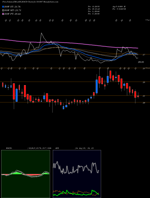Click the ADX (14 day) parameter values
The image size is (150, 198).
(84, 148)
